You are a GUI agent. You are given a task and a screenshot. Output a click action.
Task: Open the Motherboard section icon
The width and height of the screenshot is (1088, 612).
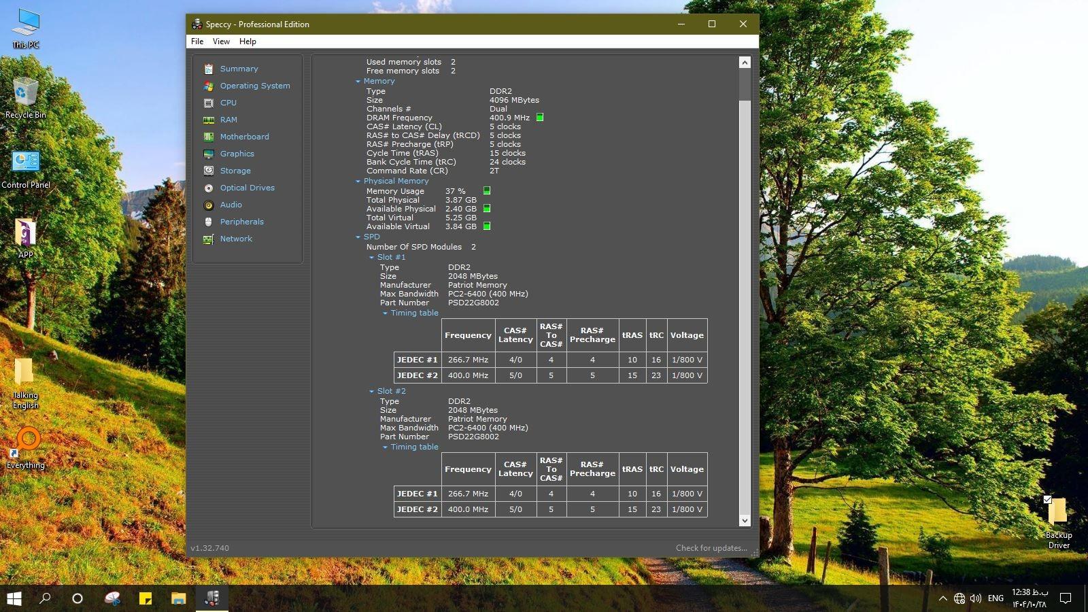(209, 137)
